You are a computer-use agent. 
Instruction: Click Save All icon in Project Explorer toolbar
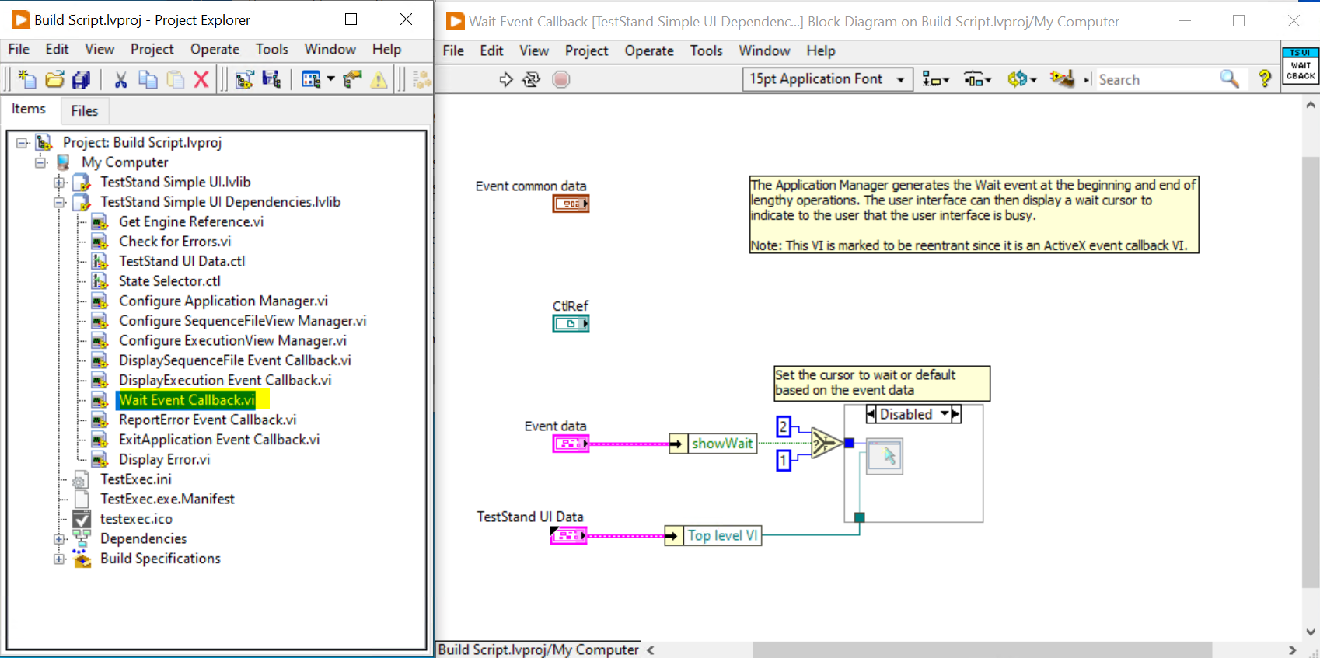[x=81, y=79]
